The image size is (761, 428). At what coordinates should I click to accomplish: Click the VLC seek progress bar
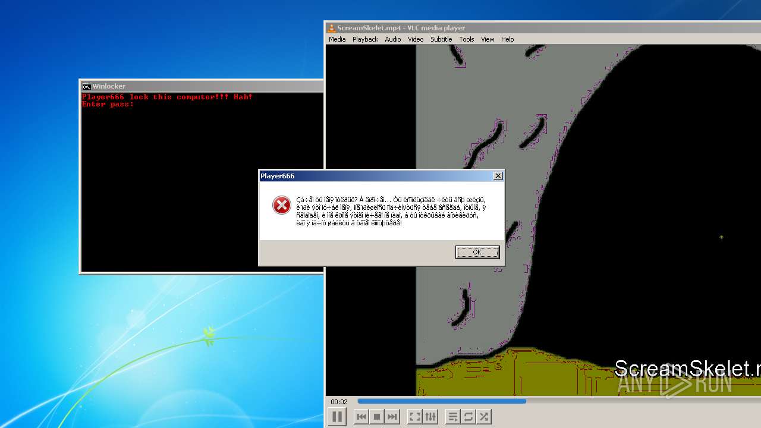point(559,401)
